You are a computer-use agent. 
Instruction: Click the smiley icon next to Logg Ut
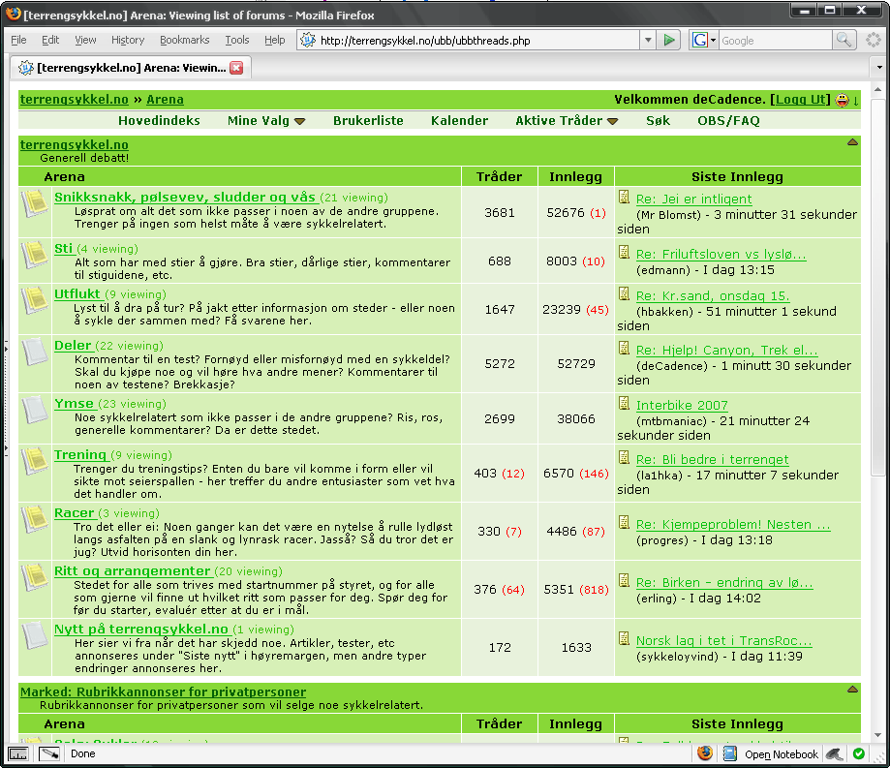tap(842, 100)
